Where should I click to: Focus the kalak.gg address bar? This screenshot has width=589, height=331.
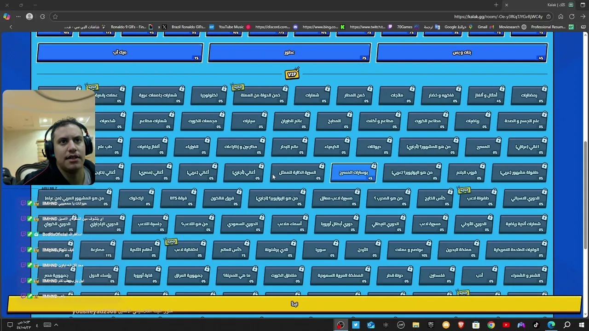pyautogui.click(x=498, y=17)
